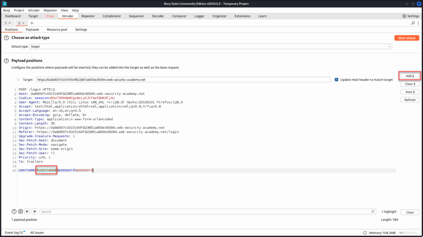Close attack tab 1
This screenshot has height=237, width=423.
(x=10, y=23)
